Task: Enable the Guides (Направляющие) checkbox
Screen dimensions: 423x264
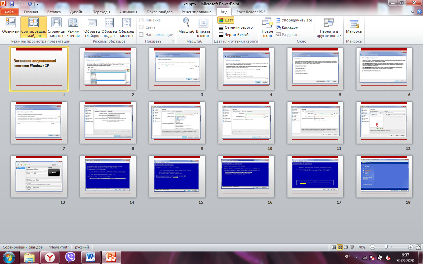Action: [141, 35]
